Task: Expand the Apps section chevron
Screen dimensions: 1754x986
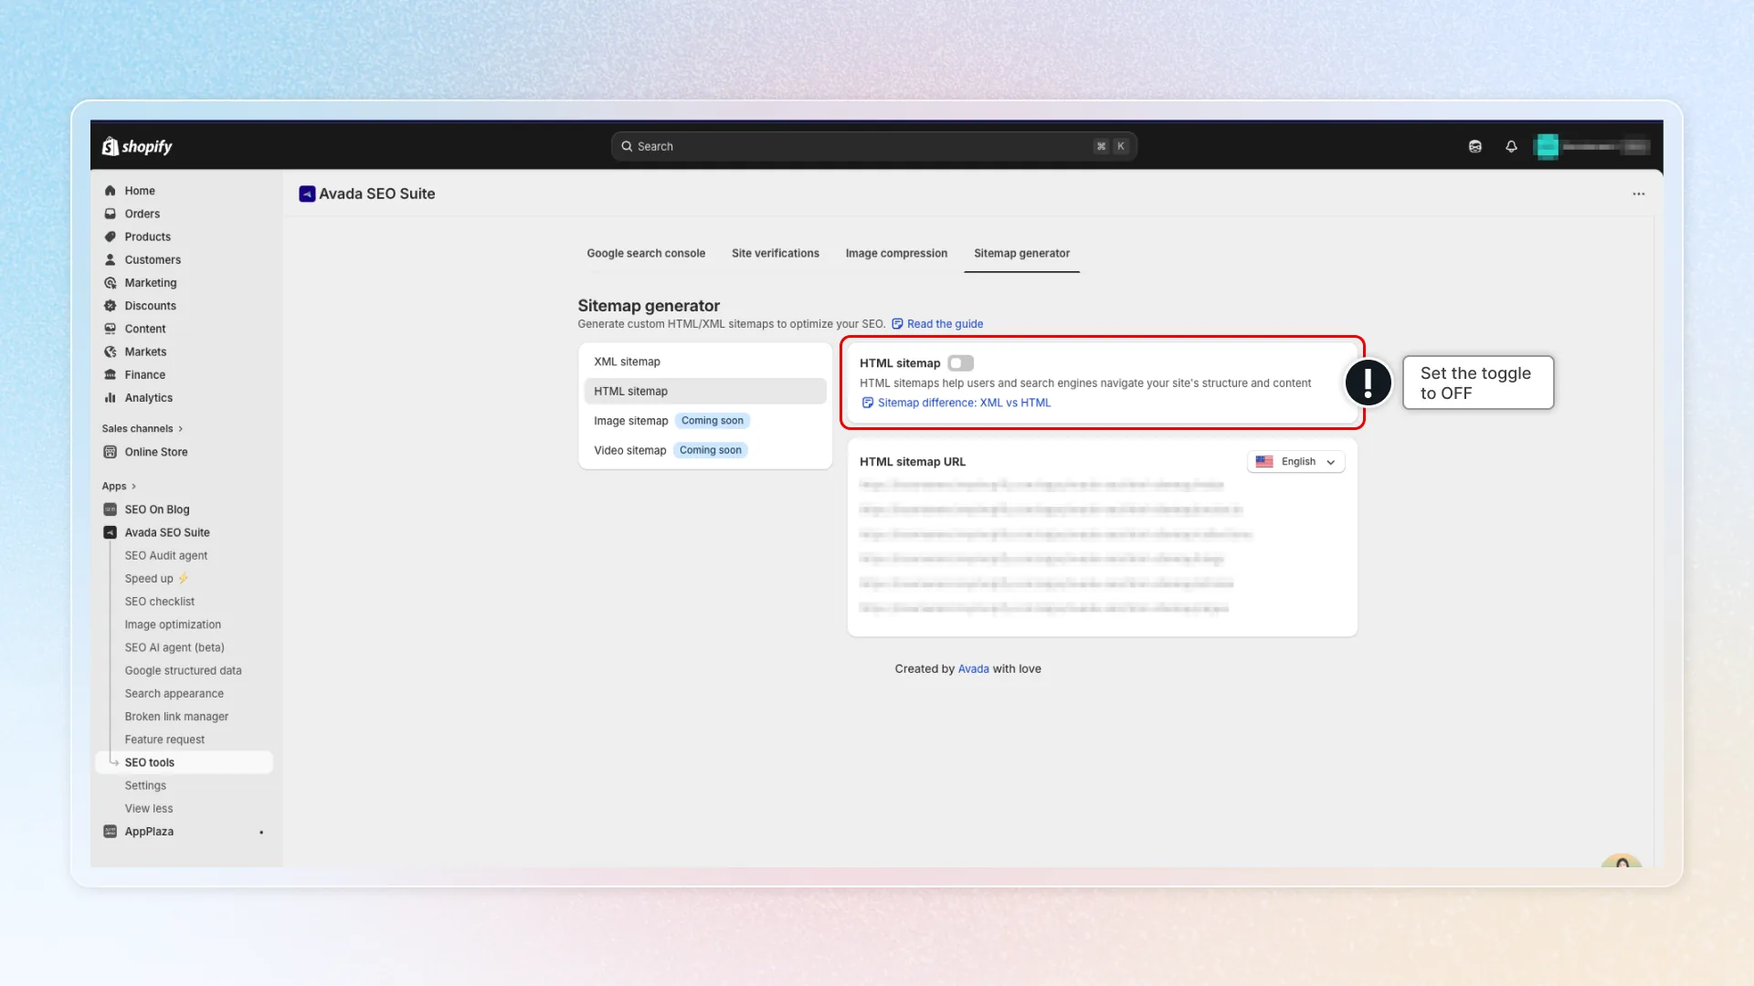Action: click(133, 487)
